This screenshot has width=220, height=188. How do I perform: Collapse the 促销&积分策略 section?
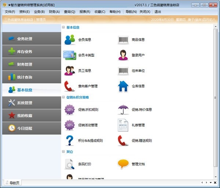(x=63, y=97)
